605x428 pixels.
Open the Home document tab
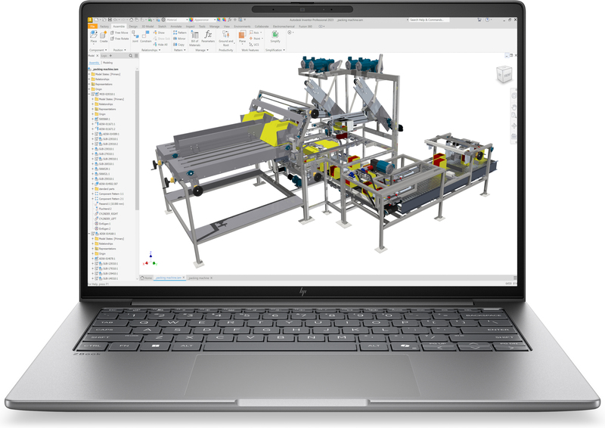147,278
